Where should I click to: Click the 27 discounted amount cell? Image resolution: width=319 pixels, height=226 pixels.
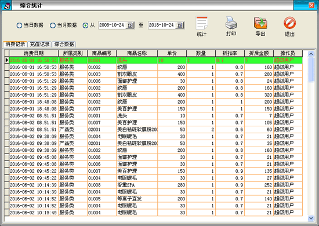coord(259,178)
